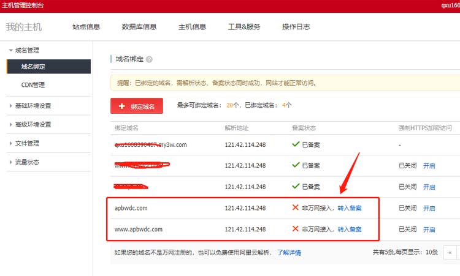
Task: Open the 了解详情 link
Action: pos(289,252)
